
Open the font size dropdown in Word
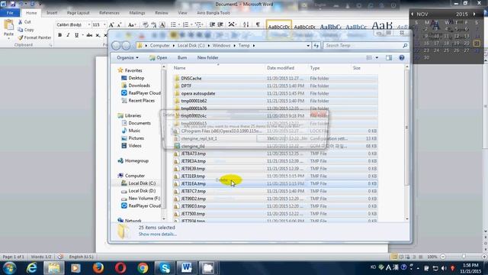104,24
